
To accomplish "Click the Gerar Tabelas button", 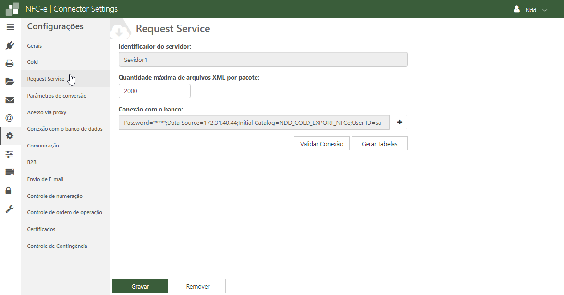I will point(380,144).
